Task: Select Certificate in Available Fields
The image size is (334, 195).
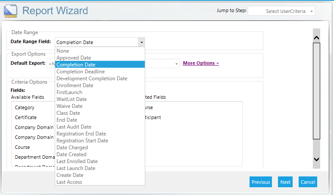Action: pyautogui.click(x=25, y=117)
